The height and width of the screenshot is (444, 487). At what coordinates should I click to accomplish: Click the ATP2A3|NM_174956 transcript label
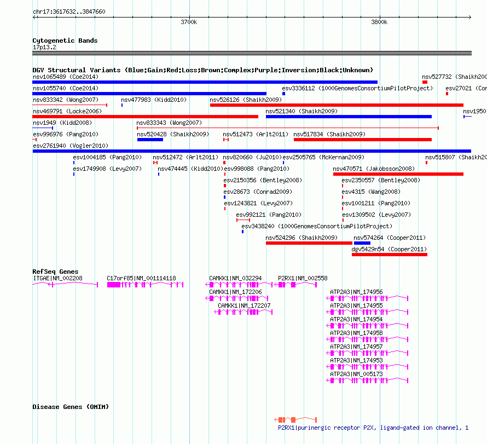[x=356, y=292]
